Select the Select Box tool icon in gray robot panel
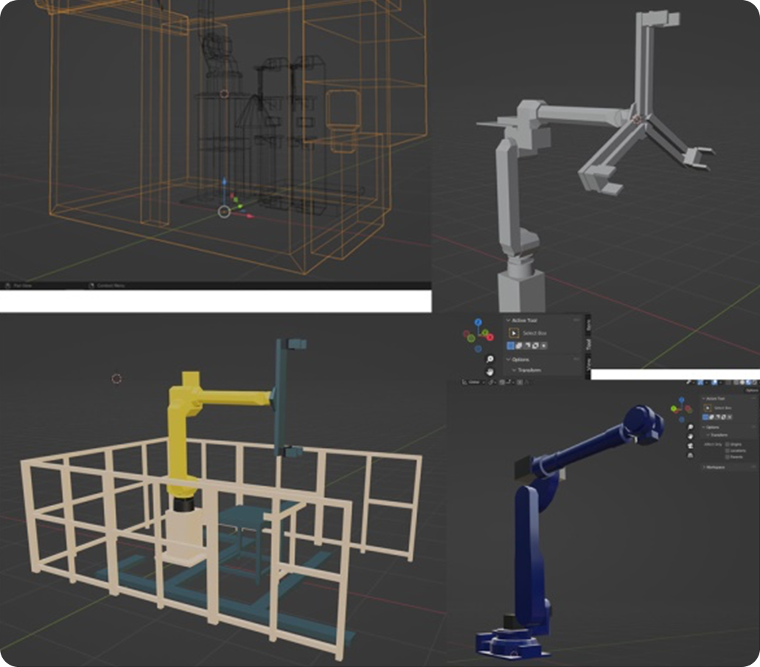This screenshot has width=760, height=667. (x=514, y=333)
